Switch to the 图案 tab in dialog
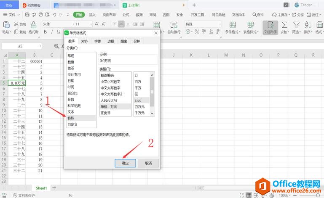The height and width of the screenshot is (198, 324). pyautogui.click(x=124, y=41)
